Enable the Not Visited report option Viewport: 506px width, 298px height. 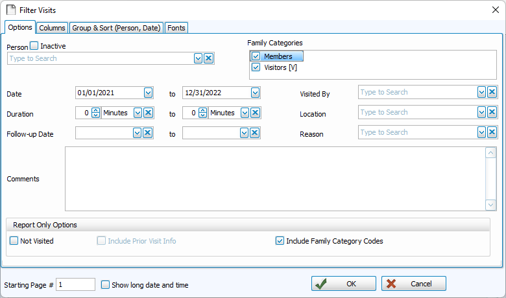14,241
